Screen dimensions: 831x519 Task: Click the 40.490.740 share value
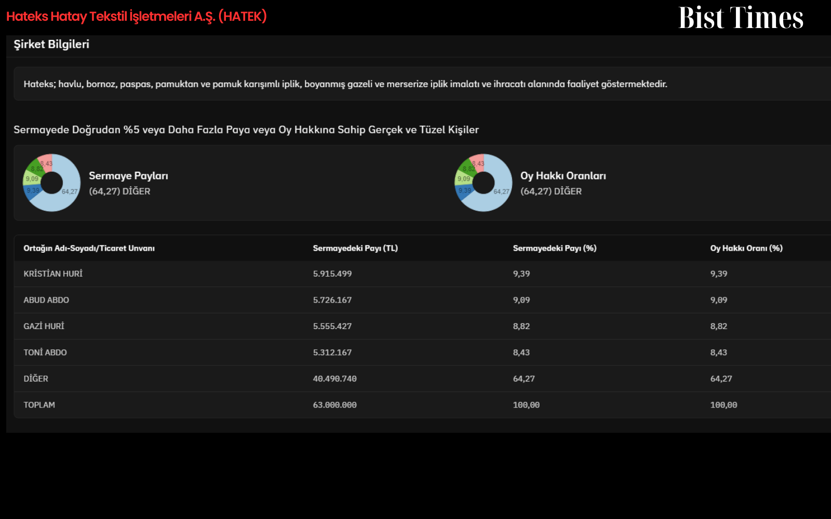pos(334,378)
